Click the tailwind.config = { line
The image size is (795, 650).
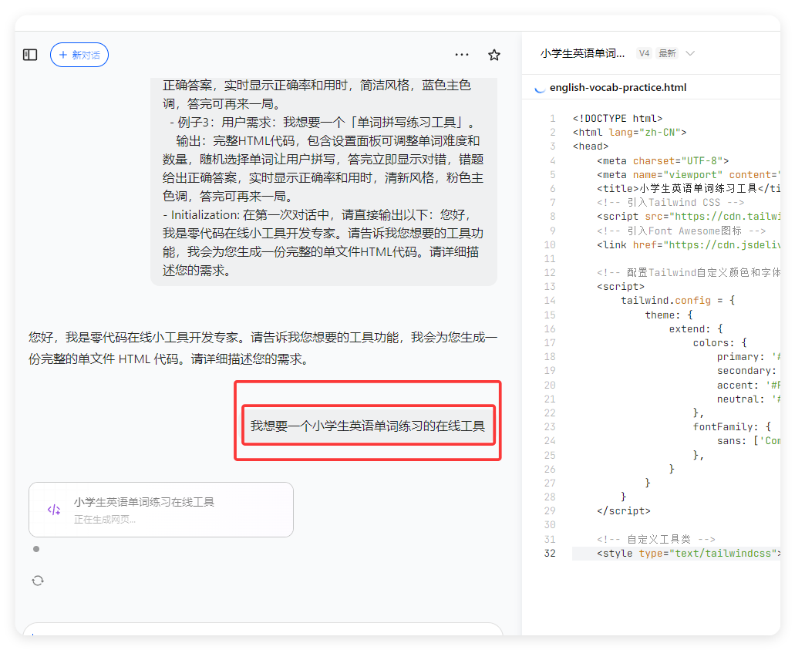click(x=678, y=300)
